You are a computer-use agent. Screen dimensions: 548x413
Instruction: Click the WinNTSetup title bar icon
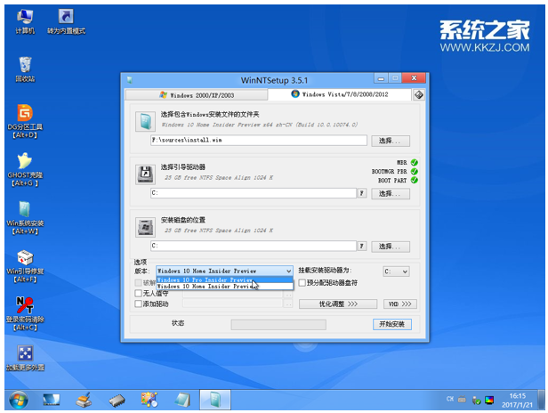[x=130, y=80]
